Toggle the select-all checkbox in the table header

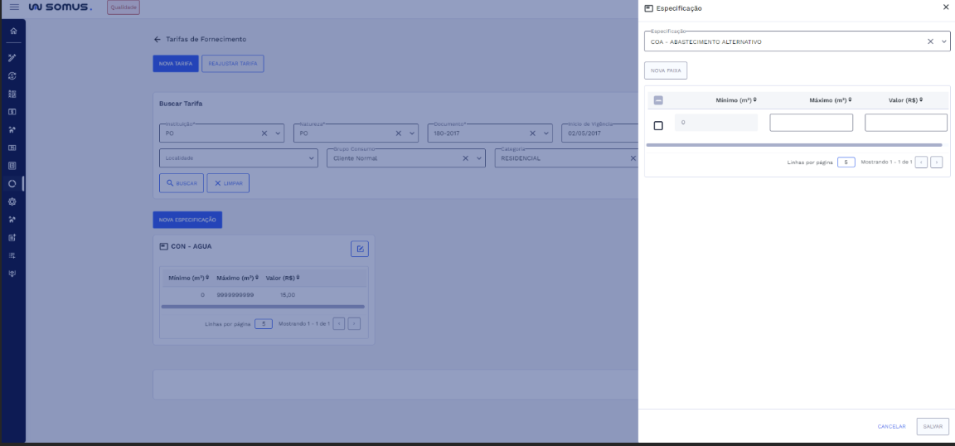[x=658, y=100]
